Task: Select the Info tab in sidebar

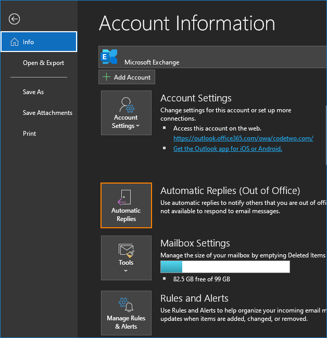Action: pyautogui.click(x=39, y=42)
